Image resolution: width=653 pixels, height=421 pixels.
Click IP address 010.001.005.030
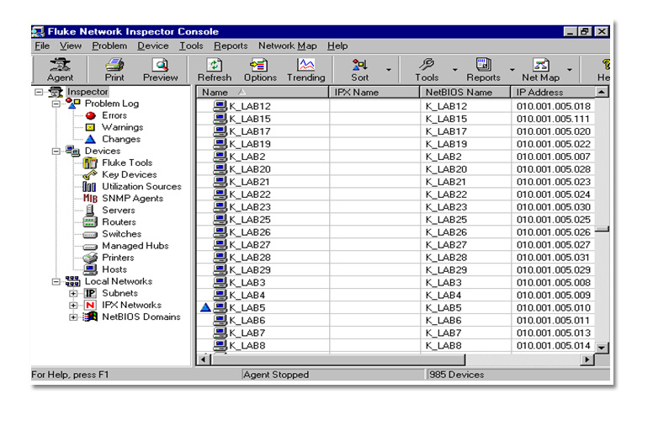(553, 207)
